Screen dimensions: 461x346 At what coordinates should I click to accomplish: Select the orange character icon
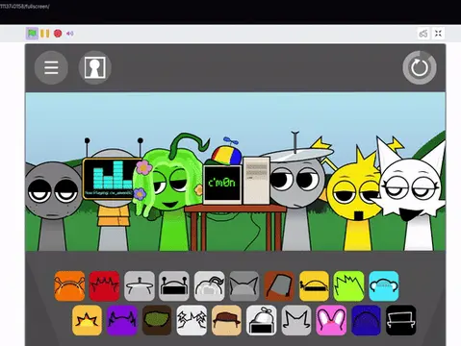point(69,285)
